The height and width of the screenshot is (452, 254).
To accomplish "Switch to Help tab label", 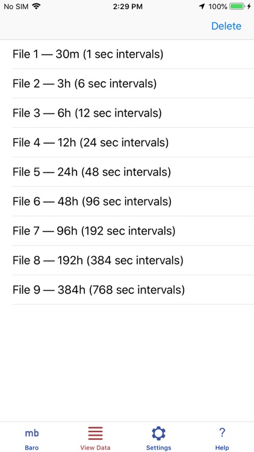I will click(222, 448).
